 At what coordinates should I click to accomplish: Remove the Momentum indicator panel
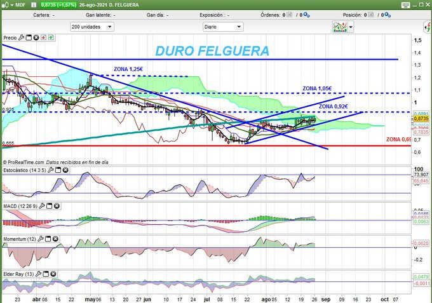coord(55,239)
